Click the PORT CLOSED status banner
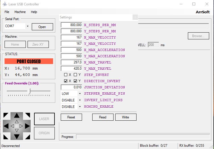This screenshot has width=214, height=149. point(29,61)
